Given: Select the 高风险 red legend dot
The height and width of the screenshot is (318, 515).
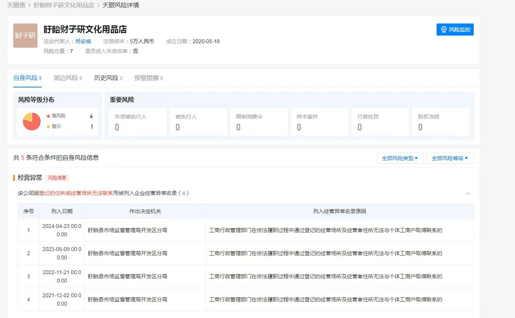Looking at the screenshot, I should tap(48, 116).
